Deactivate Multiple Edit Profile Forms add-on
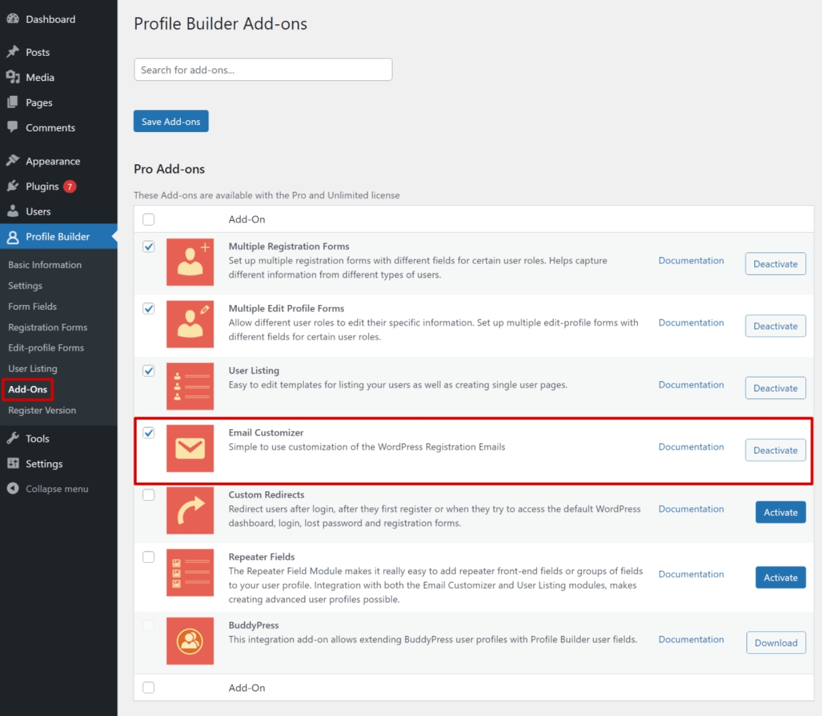Viewport: 822px width, 716px height. [x=775, y=326]
